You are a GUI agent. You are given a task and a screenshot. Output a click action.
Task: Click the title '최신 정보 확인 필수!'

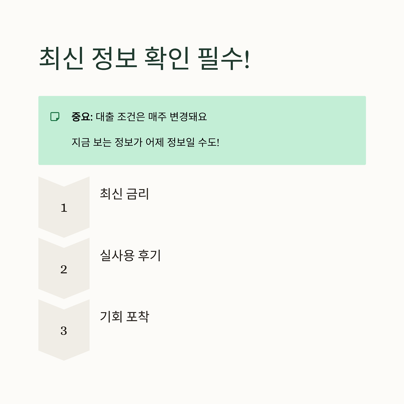[144, 59]
